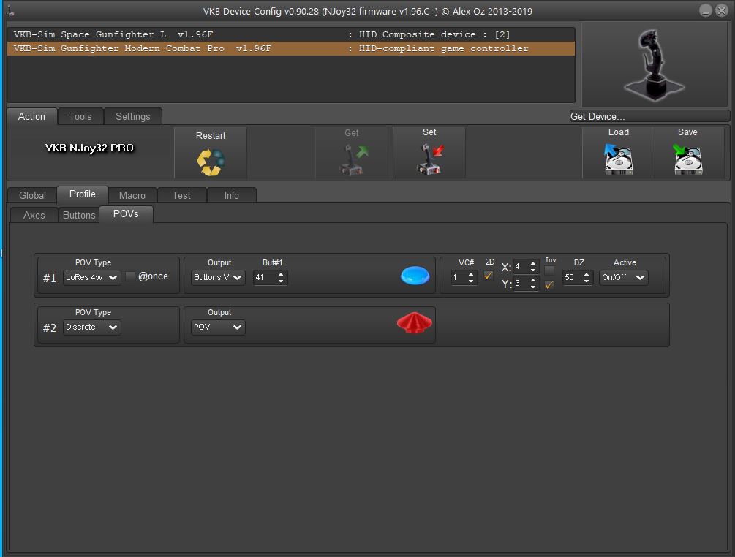Open the Global tab
735x557 pixels.
(32, 195)
